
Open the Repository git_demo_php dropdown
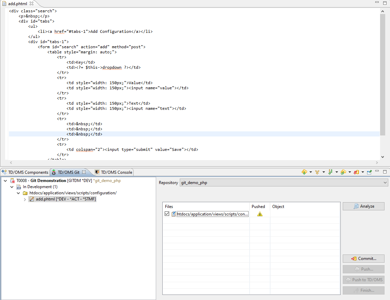pos(386,183)
